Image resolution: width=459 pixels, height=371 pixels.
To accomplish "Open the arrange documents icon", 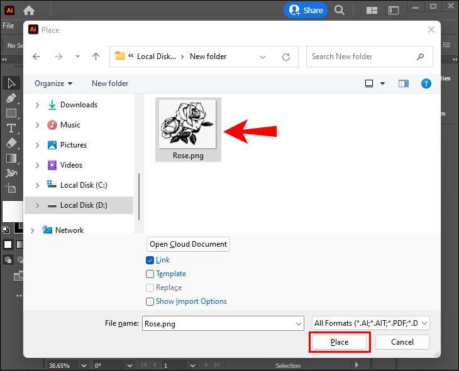I will 372,11.
